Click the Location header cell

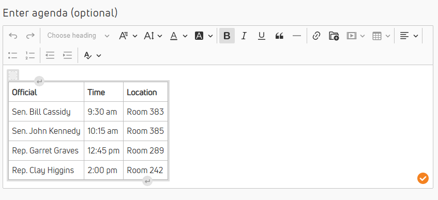tap(145, 92)
